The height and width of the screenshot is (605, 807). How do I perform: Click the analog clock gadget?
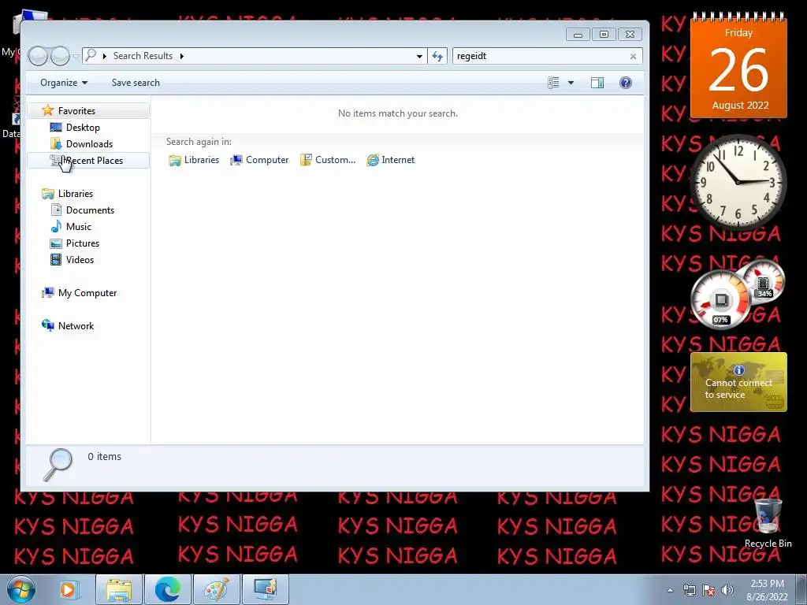(x=738, y=182)
